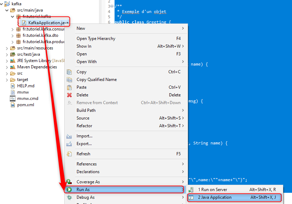Click the code fold toggle at line 3

[x=112, y=6]
